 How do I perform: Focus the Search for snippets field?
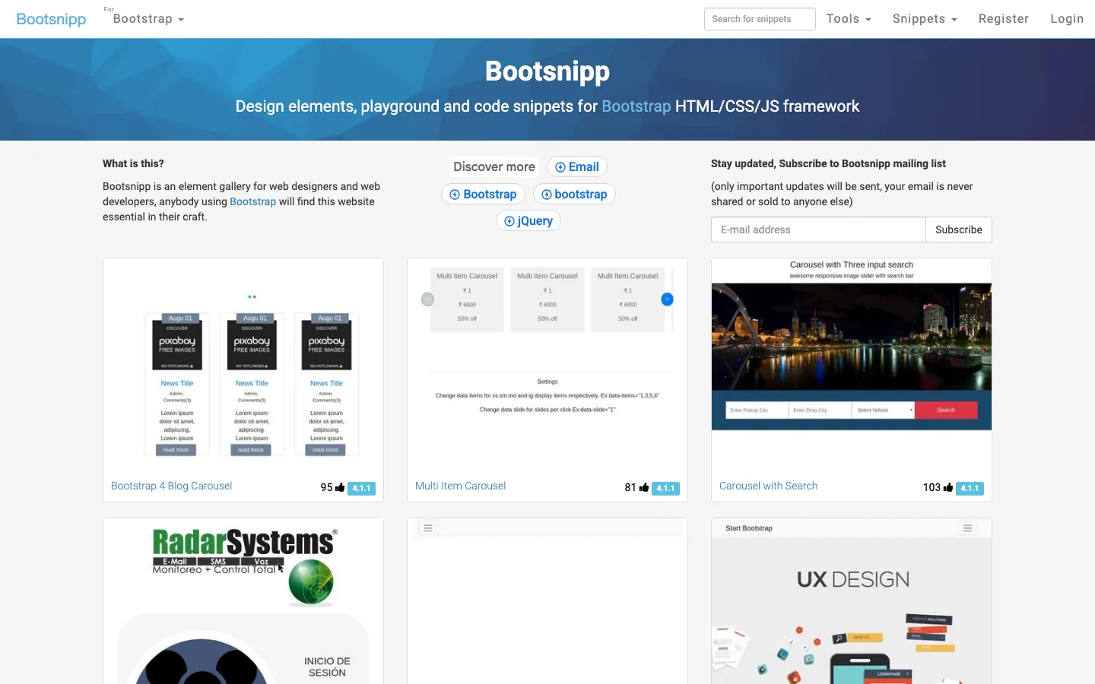point(760,19)
